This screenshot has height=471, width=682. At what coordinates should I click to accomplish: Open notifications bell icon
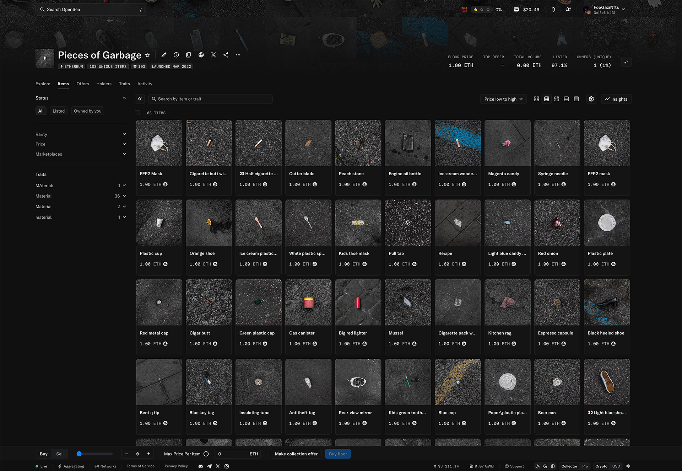click(553, 10)
